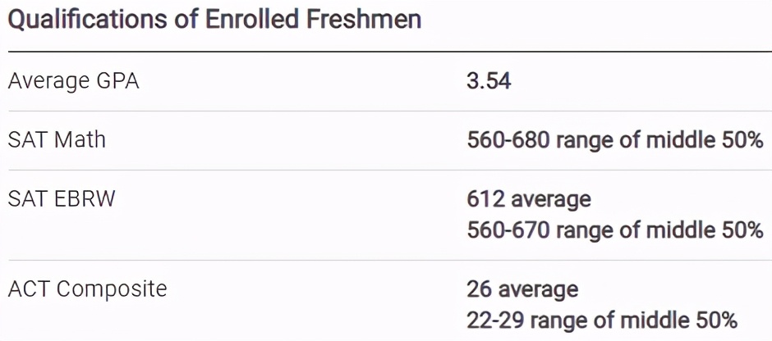Click the 3.54 GPA value
The height and width of the screenshot is (341, 772).
tap(489, 82)
